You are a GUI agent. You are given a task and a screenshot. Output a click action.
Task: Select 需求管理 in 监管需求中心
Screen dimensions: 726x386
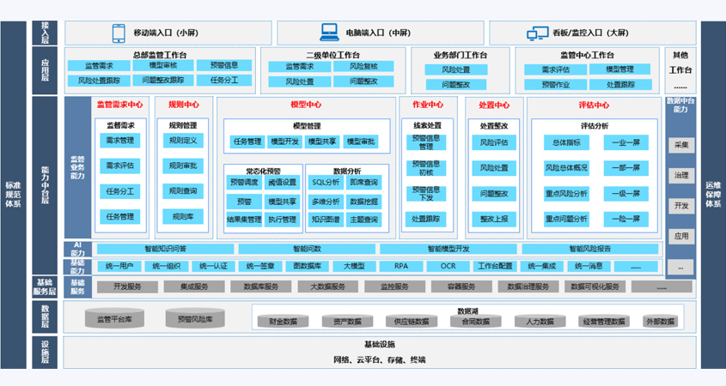point(120,141)
